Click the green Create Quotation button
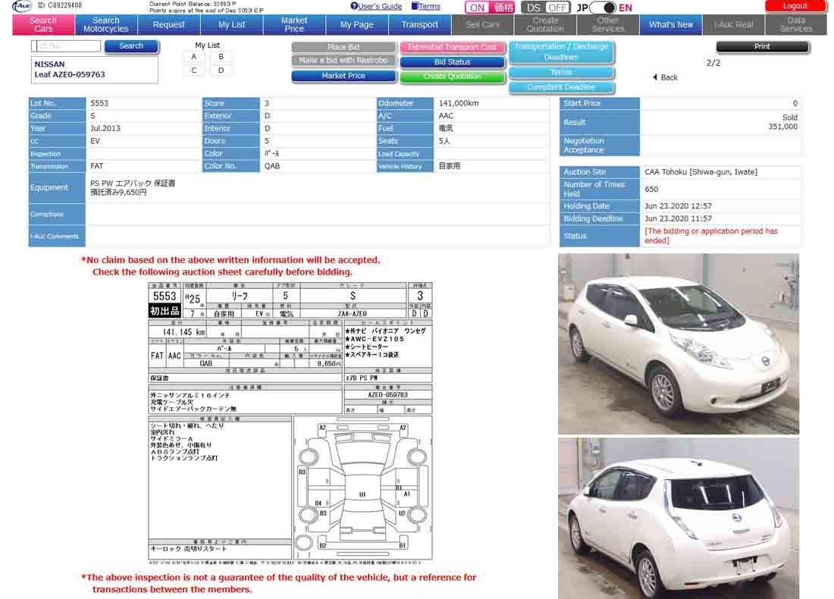834x599 pixels. (x=452, y=77)
